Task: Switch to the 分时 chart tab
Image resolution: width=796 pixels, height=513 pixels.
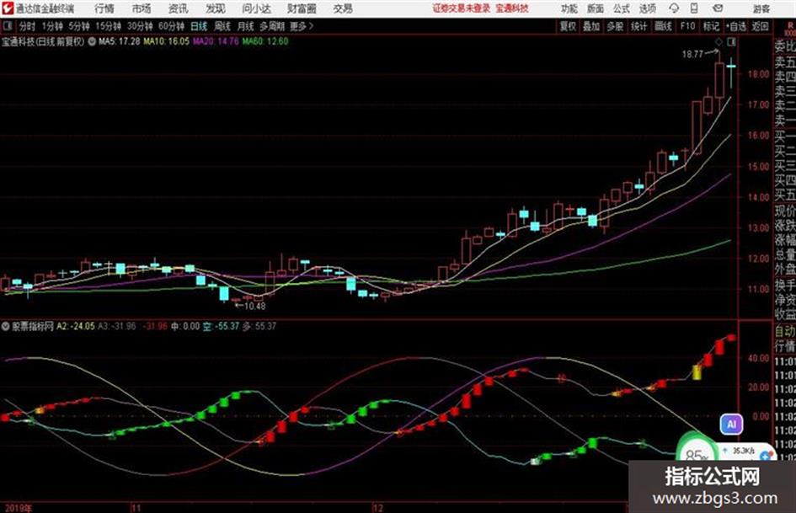Action: (x=27, y=26)
